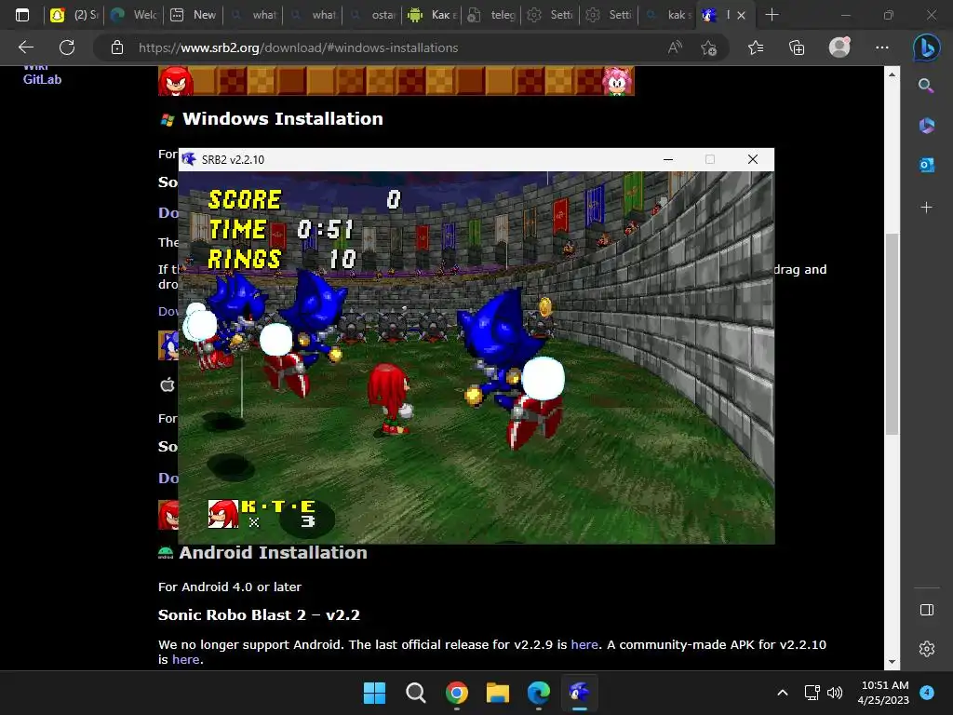The width and height of the screenshot is (953, 715).
Task: Switch to the "kak" search tab
Action: pyautogui.click(x=668, y=15)
